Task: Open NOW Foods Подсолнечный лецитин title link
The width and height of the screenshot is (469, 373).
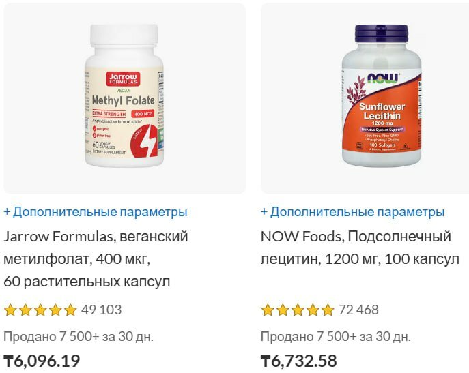Action: (360, 248)
